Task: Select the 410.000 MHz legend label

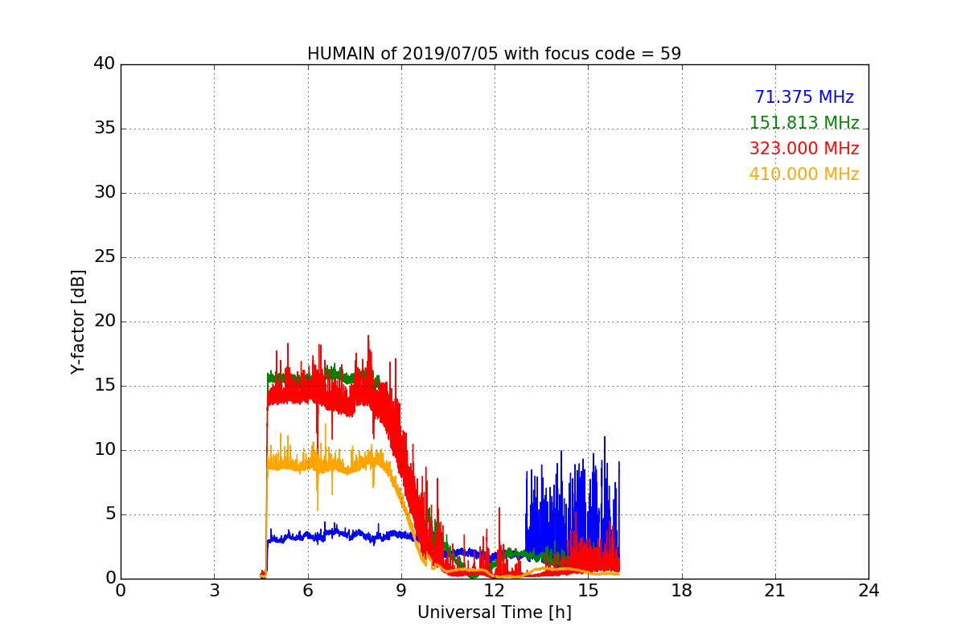Action: coord(804,174)
